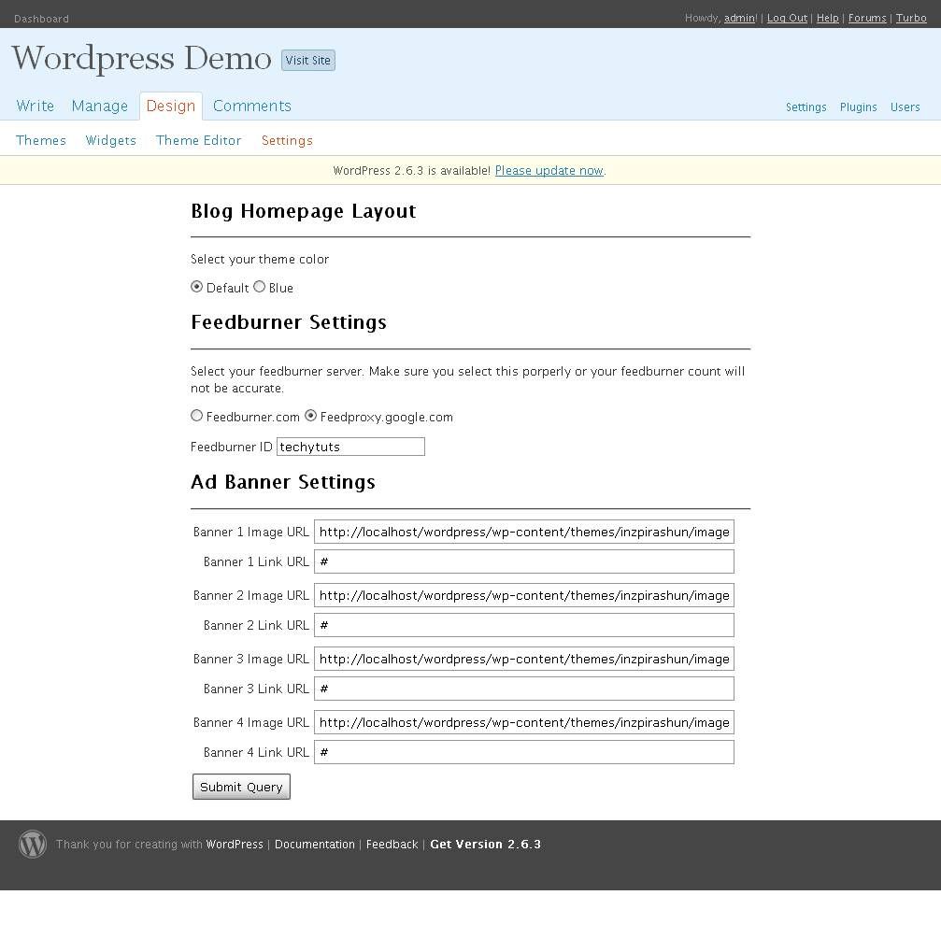The width and height of the screenshot is (941, 952).
Task: Click the Get Version 2.6.3 footer link
Action: click(x=485, y=845)
